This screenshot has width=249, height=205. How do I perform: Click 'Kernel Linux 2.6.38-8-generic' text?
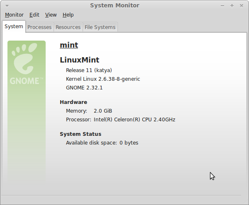pos(103,79)
